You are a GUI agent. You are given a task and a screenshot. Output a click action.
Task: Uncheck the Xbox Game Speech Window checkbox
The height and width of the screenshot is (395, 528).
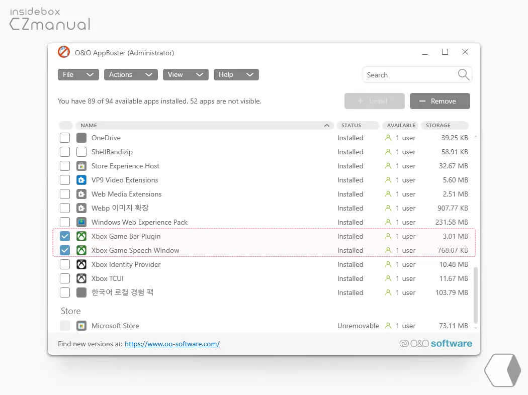tap(65, 250)
